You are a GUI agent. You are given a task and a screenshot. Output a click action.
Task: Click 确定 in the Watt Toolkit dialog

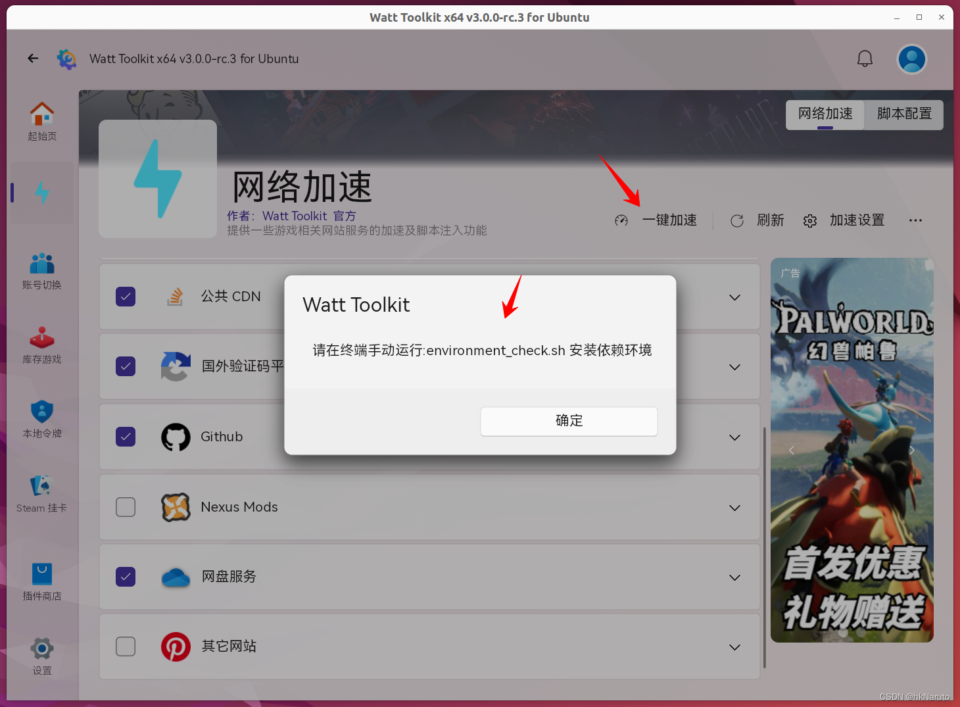point(569,421)
